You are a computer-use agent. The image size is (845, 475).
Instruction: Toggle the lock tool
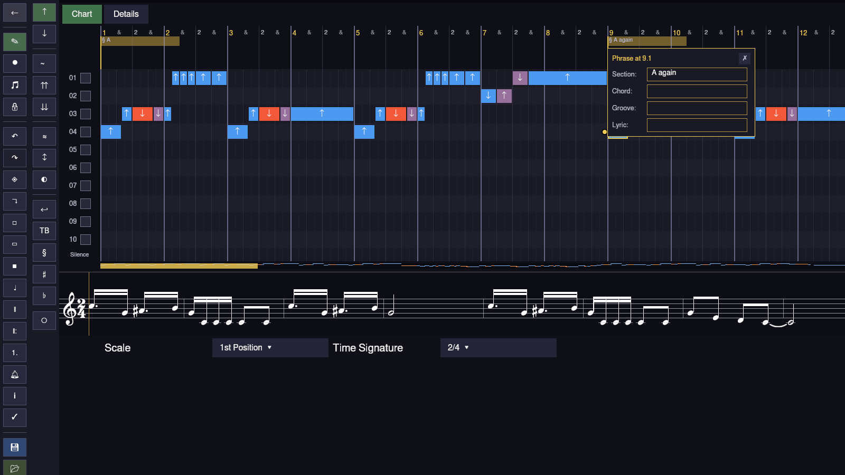15,107
